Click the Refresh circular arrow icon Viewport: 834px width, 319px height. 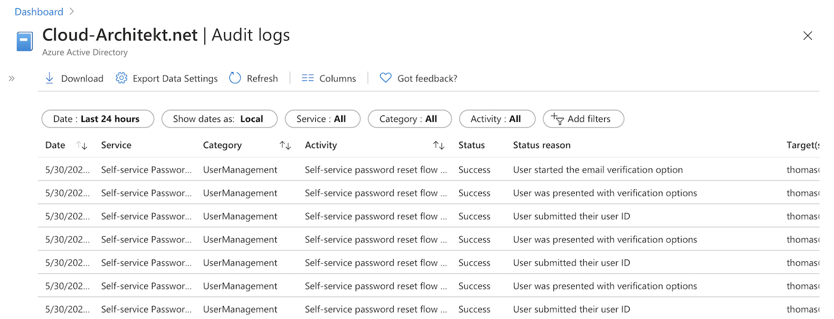[235, 78]
